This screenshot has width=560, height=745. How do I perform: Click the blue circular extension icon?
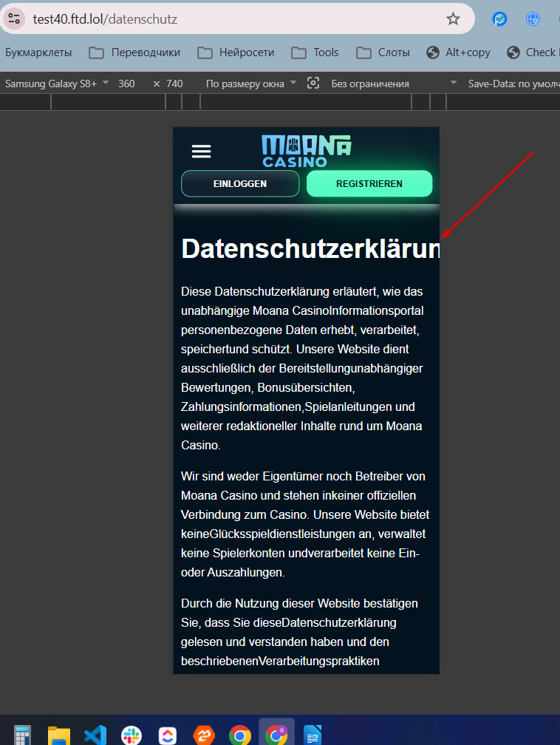click(499, 19)
